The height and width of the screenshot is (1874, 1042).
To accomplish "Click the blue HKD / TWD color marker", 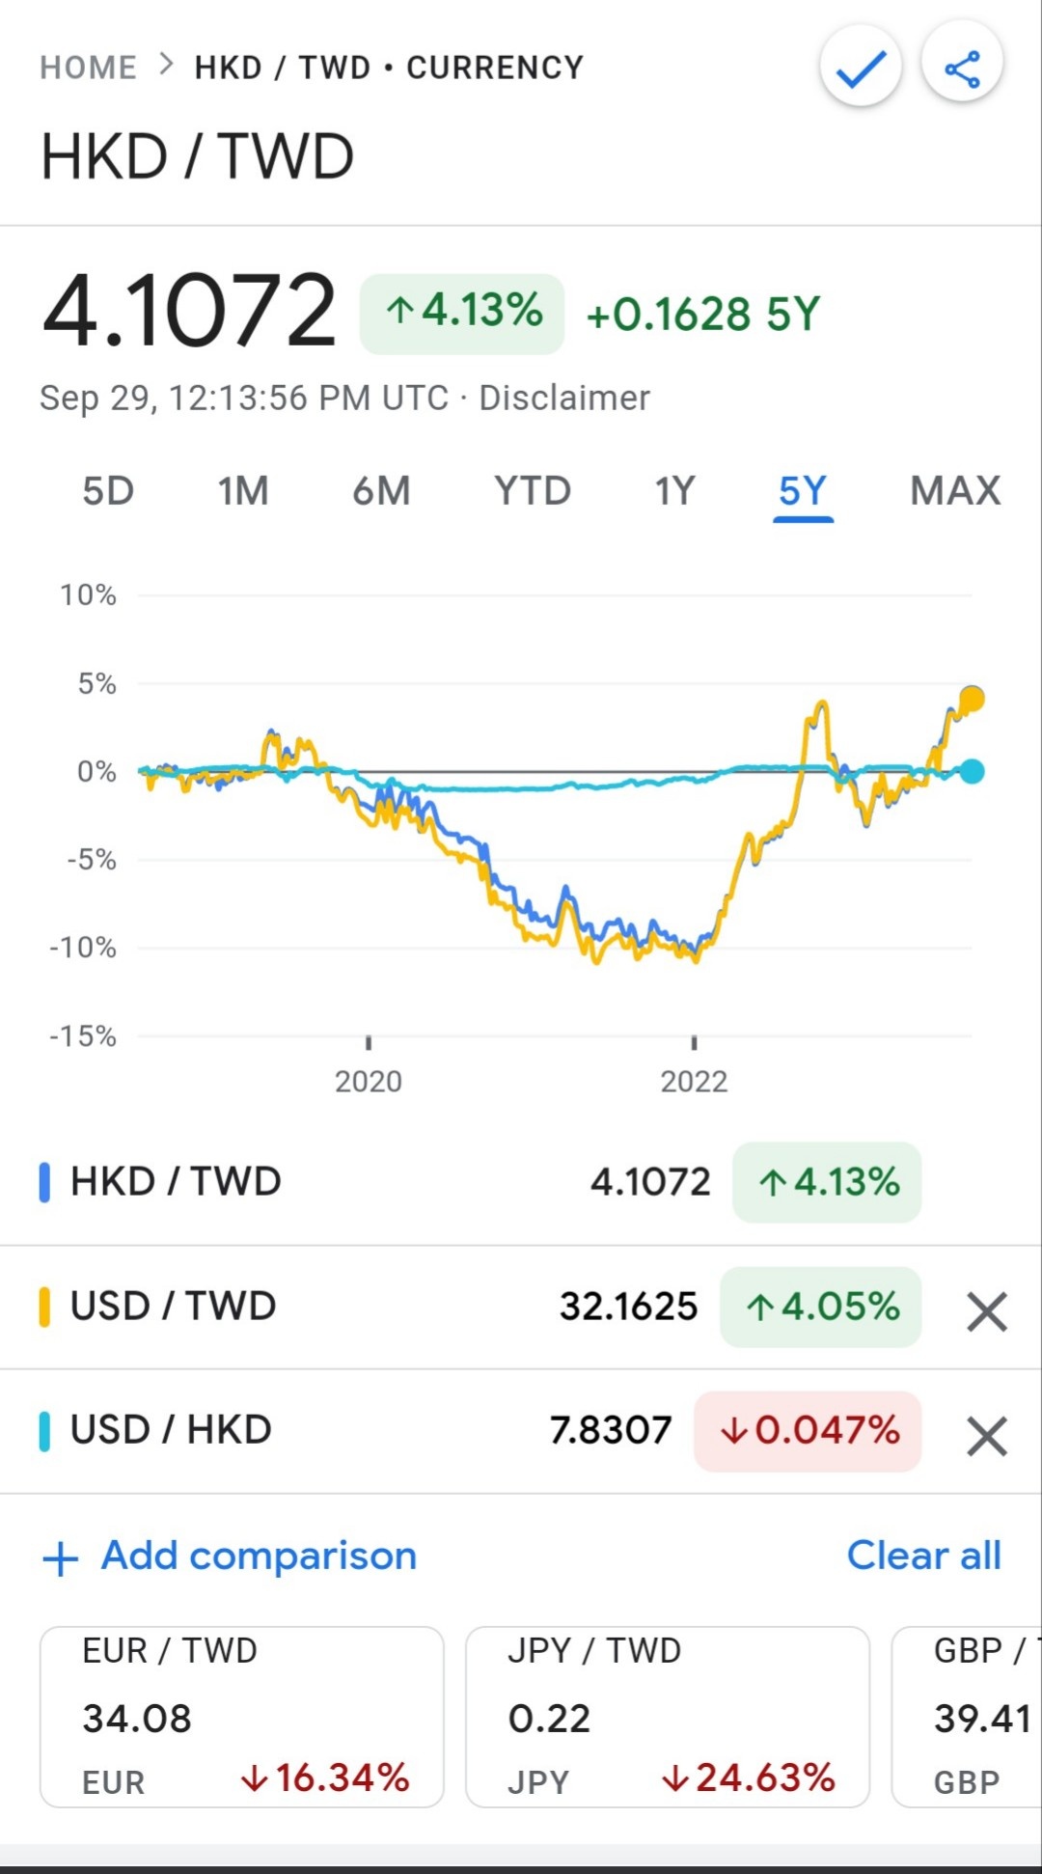I will point(44,1182).
